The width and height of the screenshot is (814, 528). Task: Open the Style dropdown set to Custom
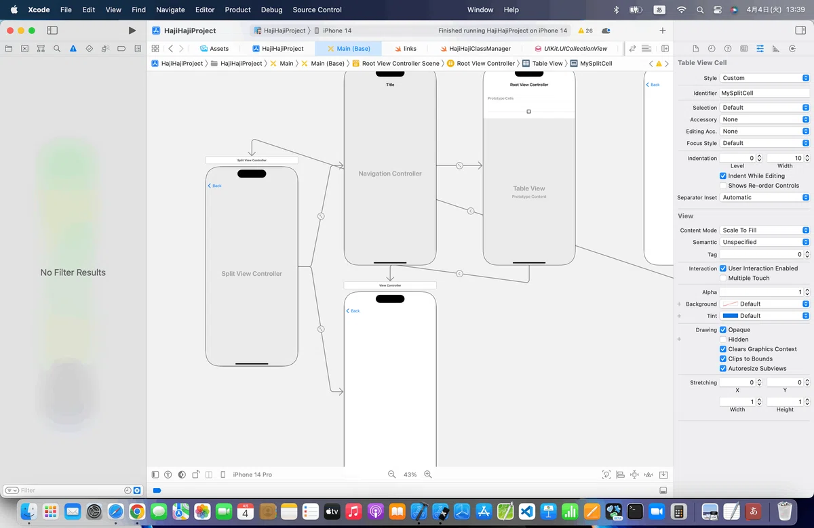[x=764, y=78]
